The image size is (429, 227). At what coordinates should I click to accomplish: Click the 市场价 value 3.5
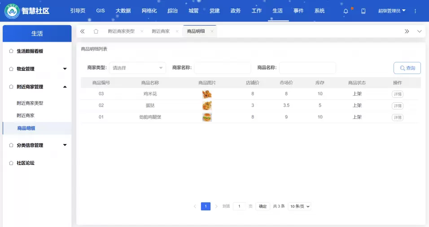click(x=286, y=105)
